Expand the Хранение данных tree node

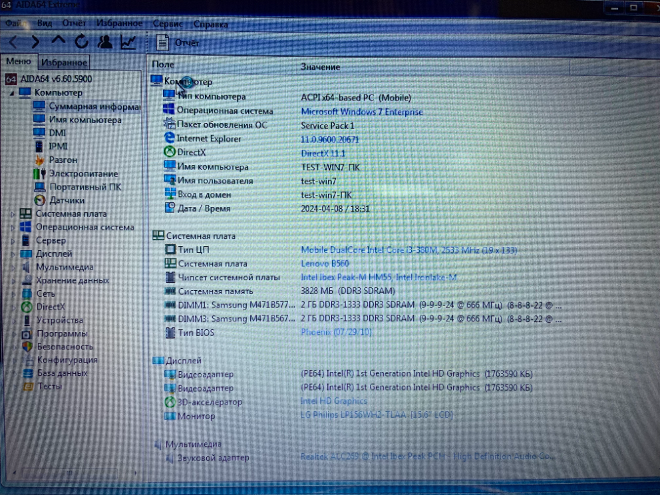13,281
